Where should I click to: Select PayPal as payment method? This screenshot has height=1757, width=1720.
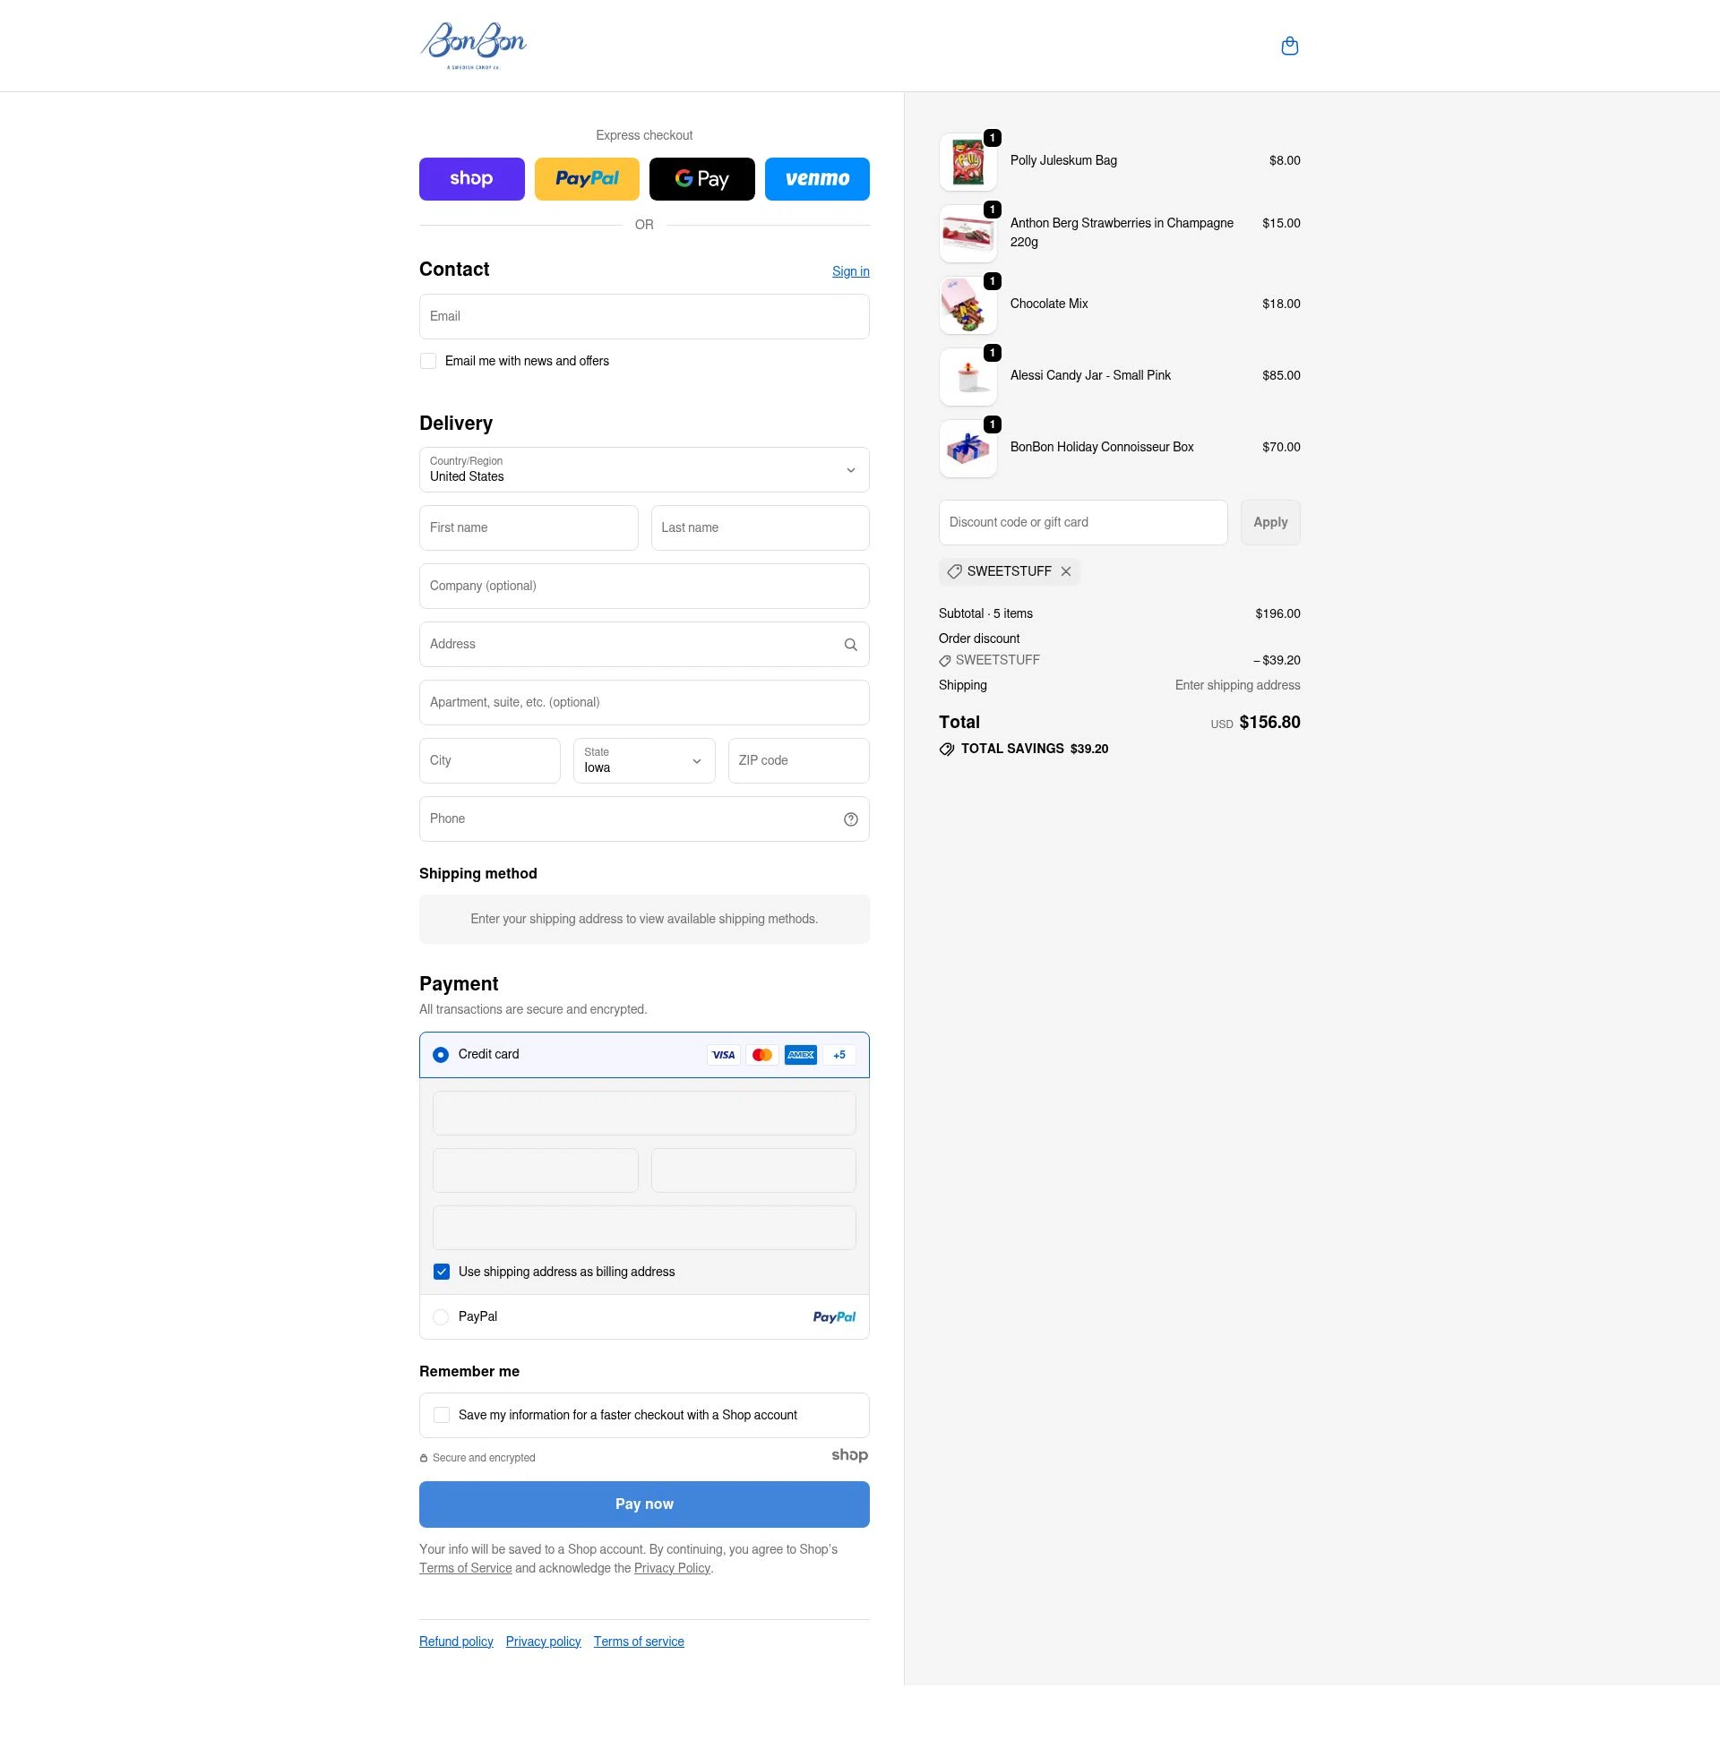[441, 1316]
